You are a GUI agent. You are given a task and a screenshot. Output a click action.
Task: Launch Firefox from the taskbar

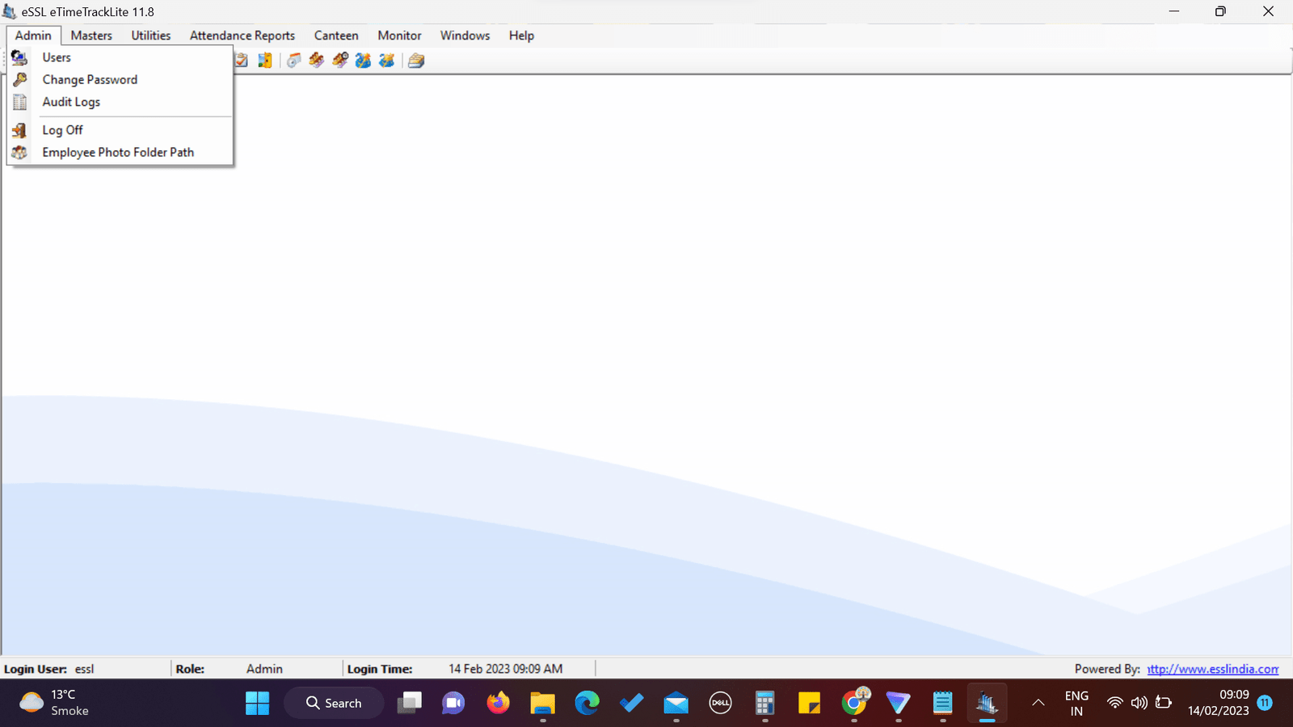tap(498, 703)
